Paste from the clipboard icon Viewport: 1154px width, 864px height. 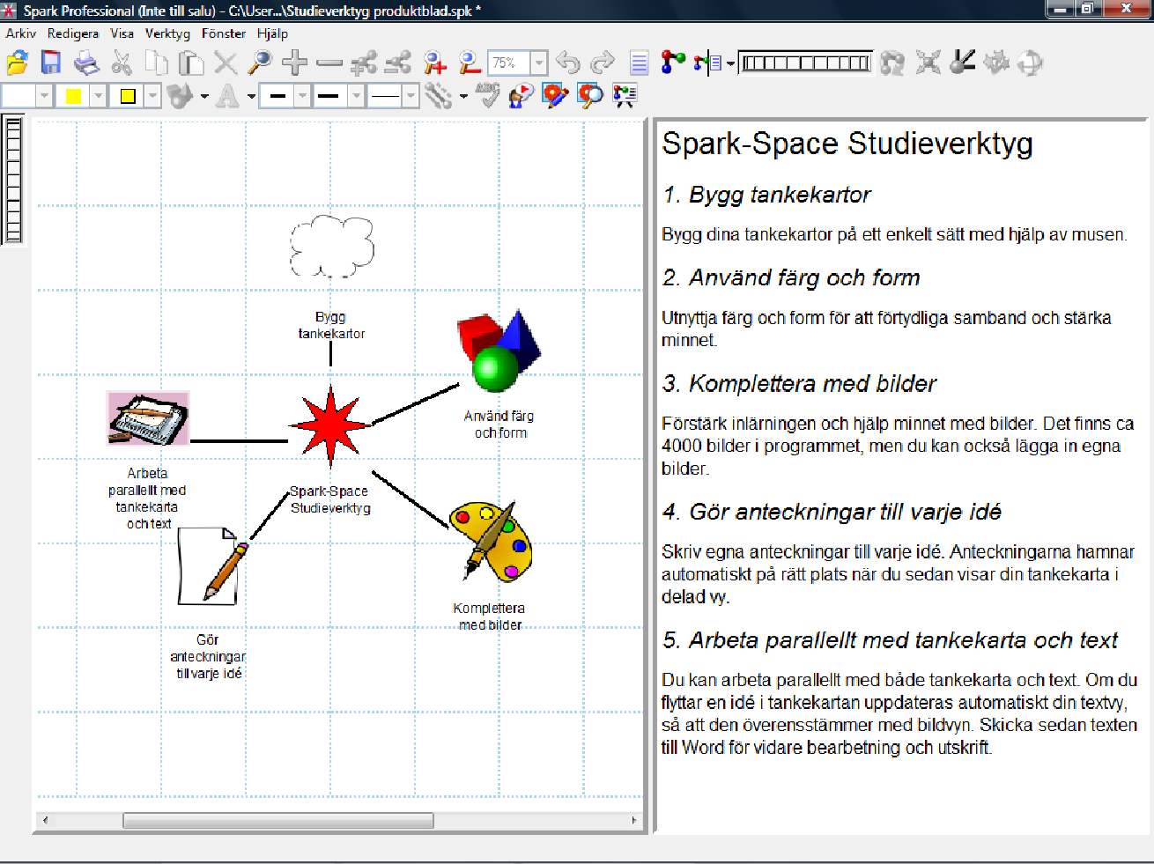(x=191, y=63)
